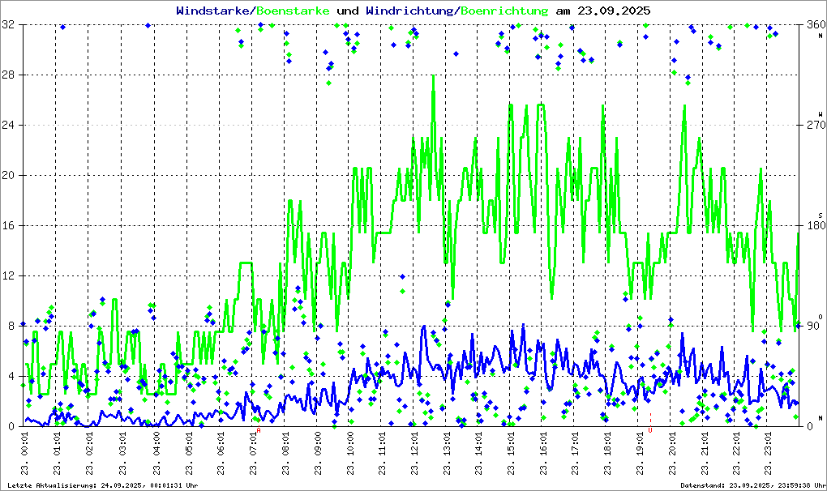This screenshot has width=827, height=491.
Task: Click the time label 23. 17:01
Action: coord(575,453)
